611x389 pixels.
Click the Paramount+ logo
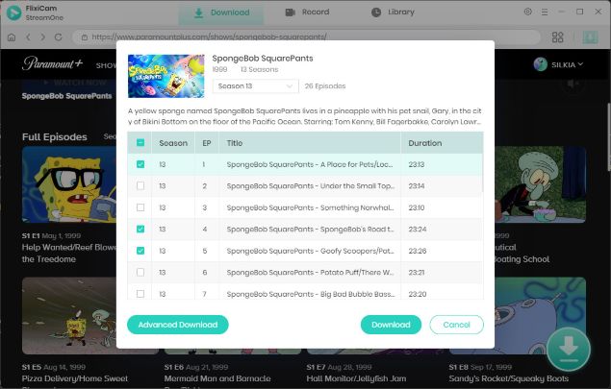point(52,63)
